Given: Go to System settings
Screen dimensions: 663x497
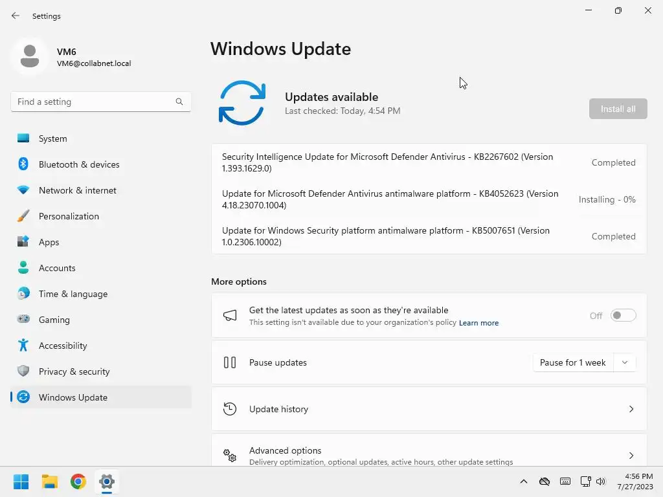Looking at the screenshot, I should click(x=100, y=138).
